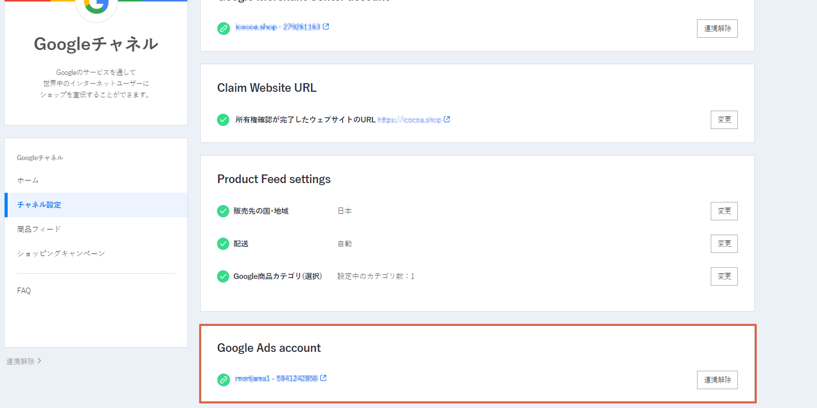Image resolution: width=817 pixels, height=408 pixels.
Task: Click green checkmark beside 所有権確認 website URL
Action: tap(223, 120)
